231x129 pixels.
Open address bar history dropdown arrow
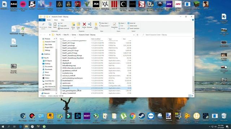134,35
